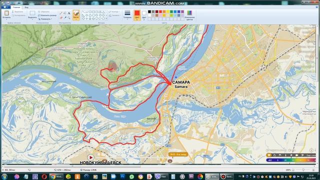Expand the Кисти brushes dropdown arrow
The image size is (320, 180).
(x=76, y=19)
